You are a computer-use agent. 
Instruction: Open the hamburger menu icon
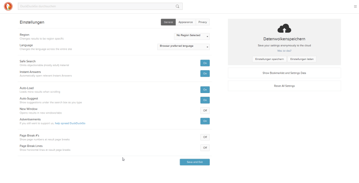pyautogui.click(x=355, y=7)
